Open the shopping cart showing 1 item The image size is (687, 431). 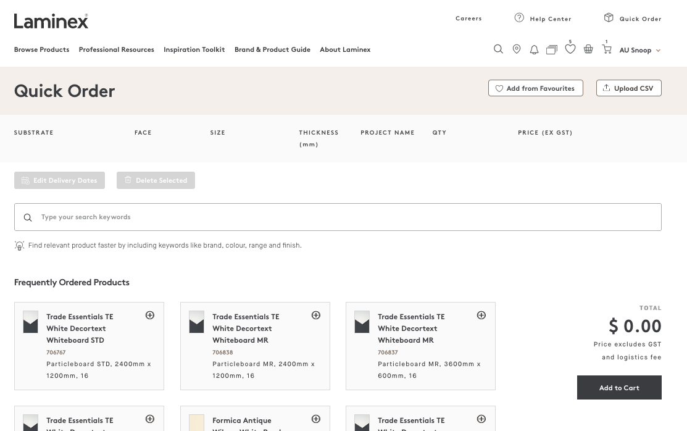[607, 49]
